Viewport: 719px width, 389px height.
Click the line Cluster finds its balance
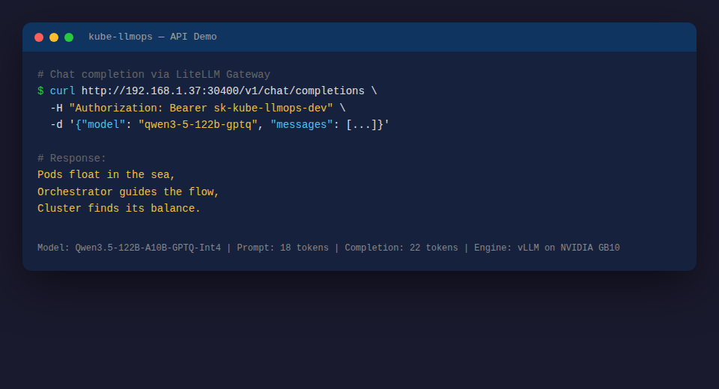pos(119,208)
